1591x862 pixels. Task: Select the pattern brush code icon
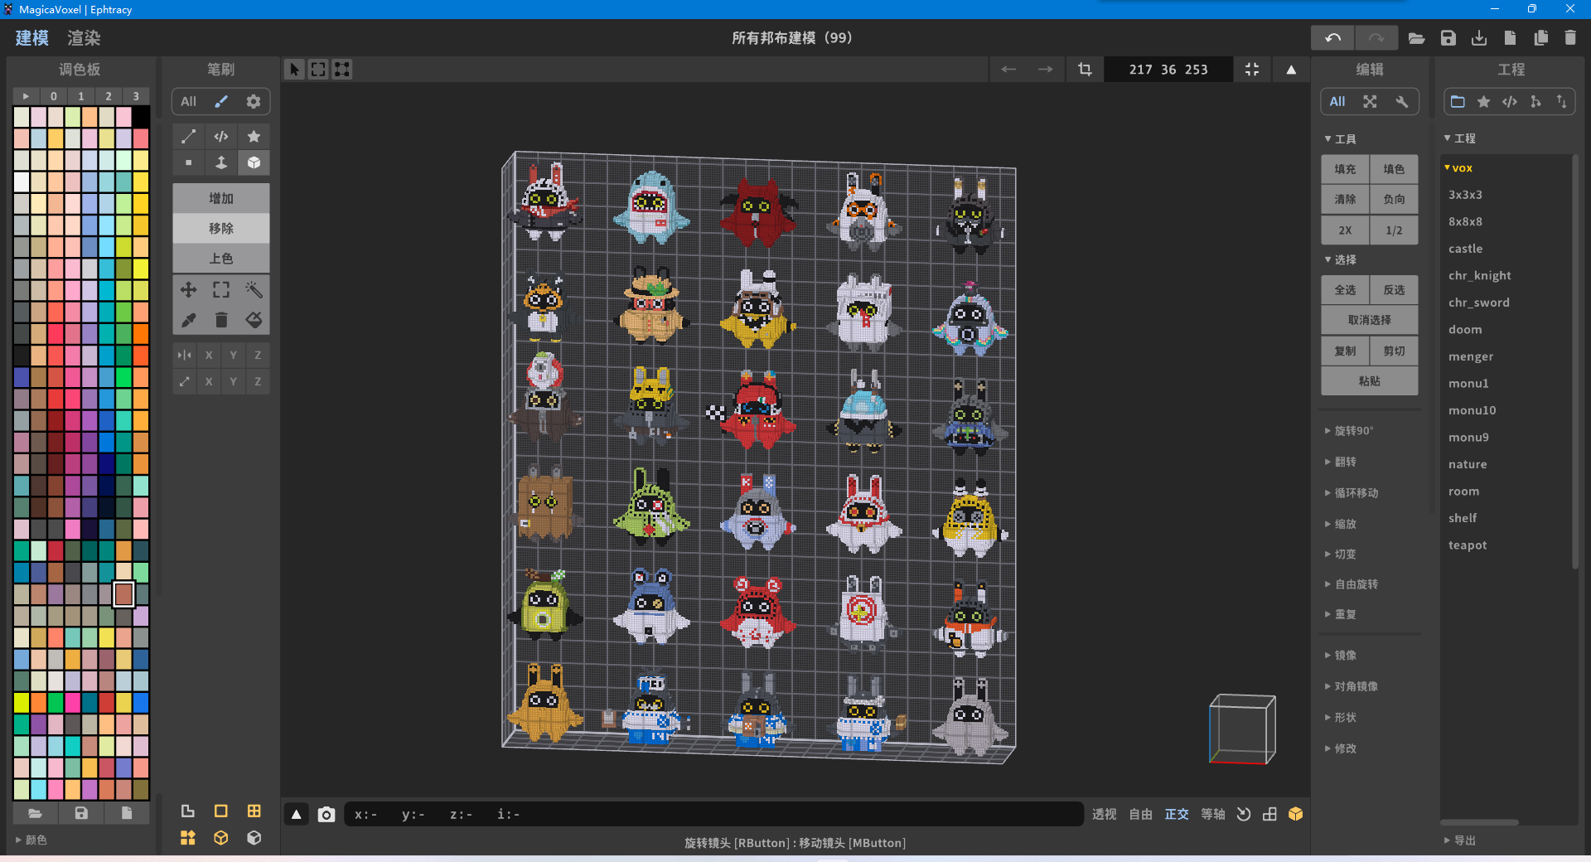click(221, 136)
